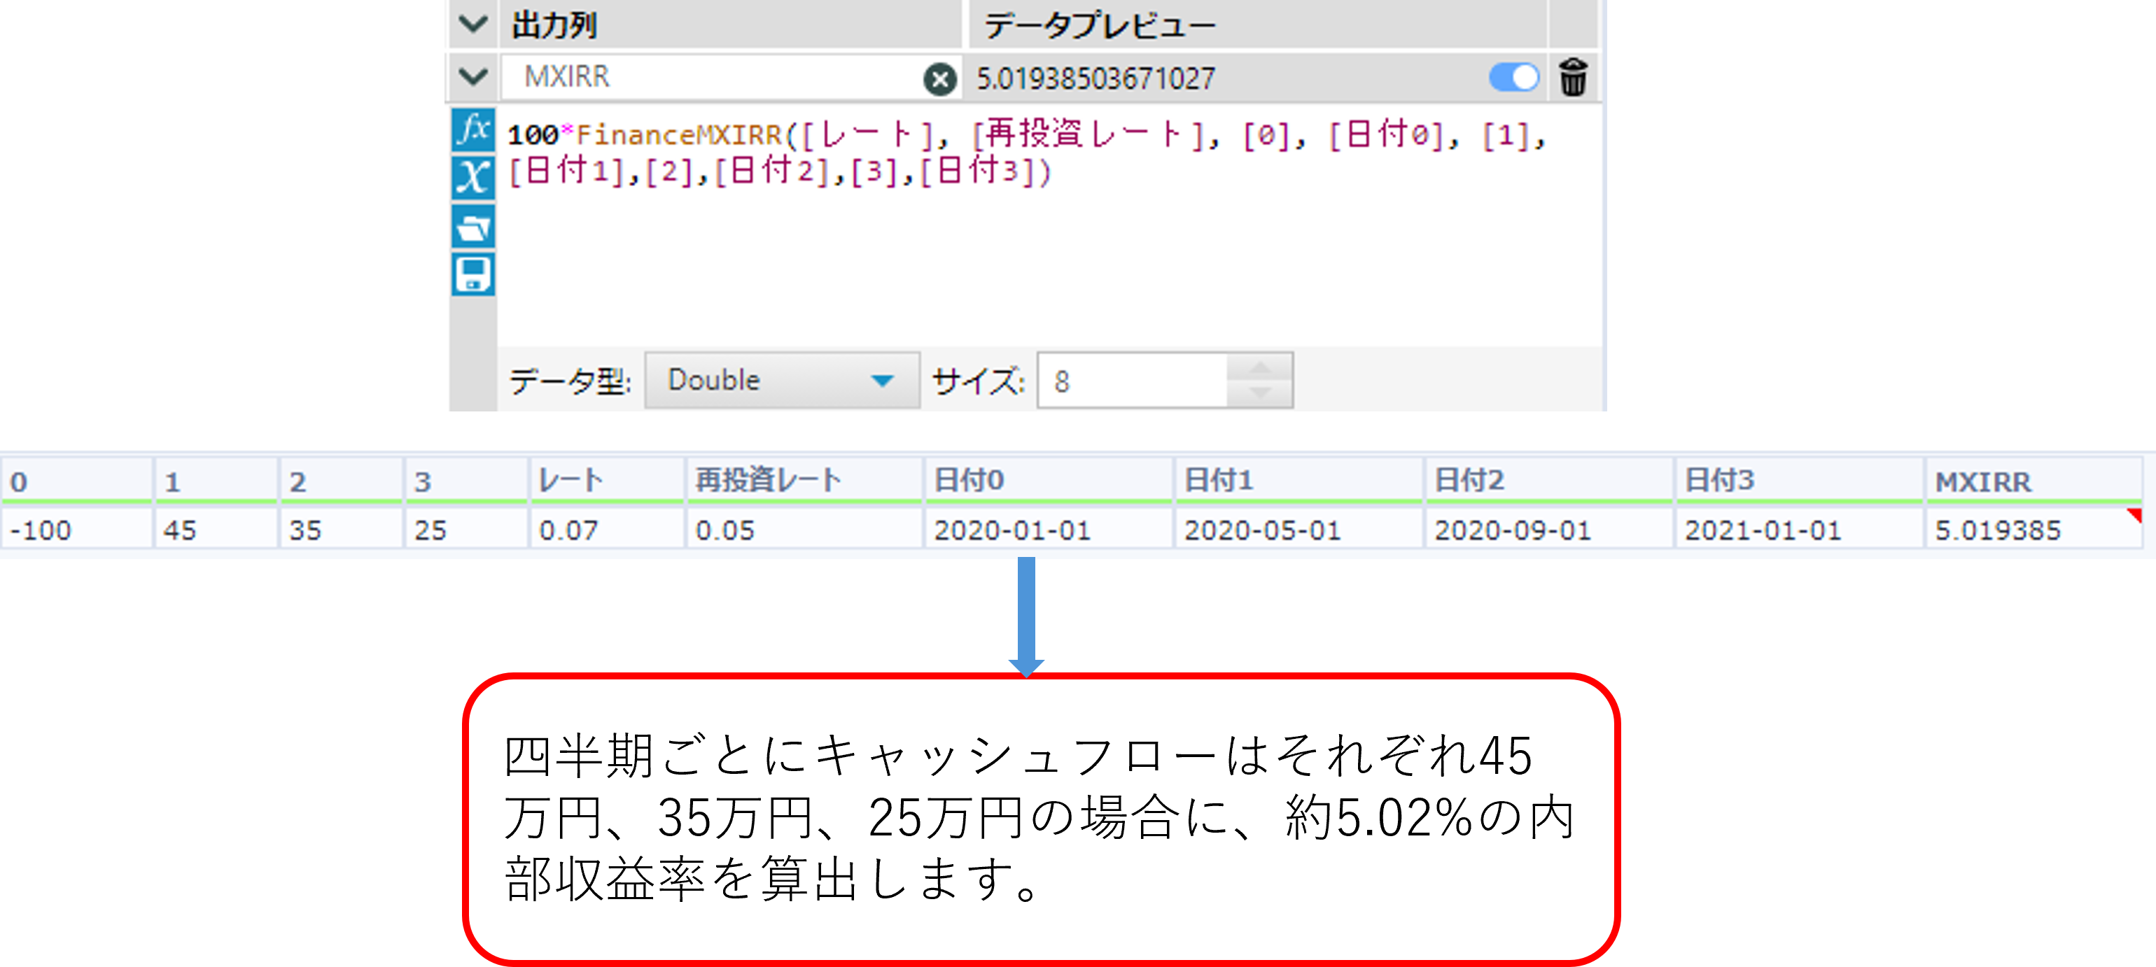Clear the MXIRR output column name

pyautogui.click(x=939, y=80)
